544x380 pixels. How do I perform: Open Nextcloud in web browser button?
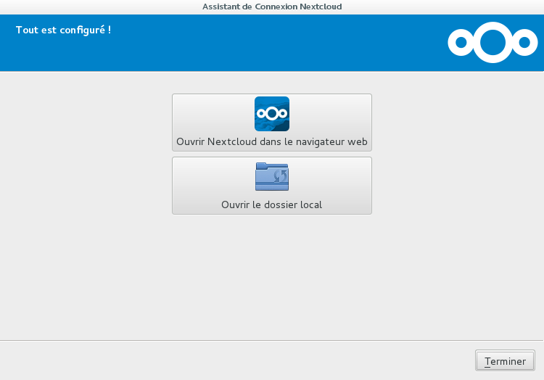point(272,123)
